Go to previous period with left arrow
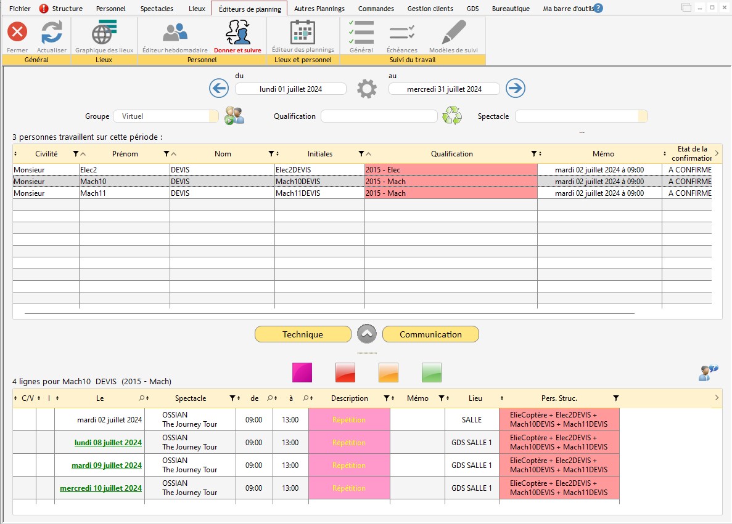Image resolution: width=732 pixels, height=524 pixels. [x=219, y=89]
